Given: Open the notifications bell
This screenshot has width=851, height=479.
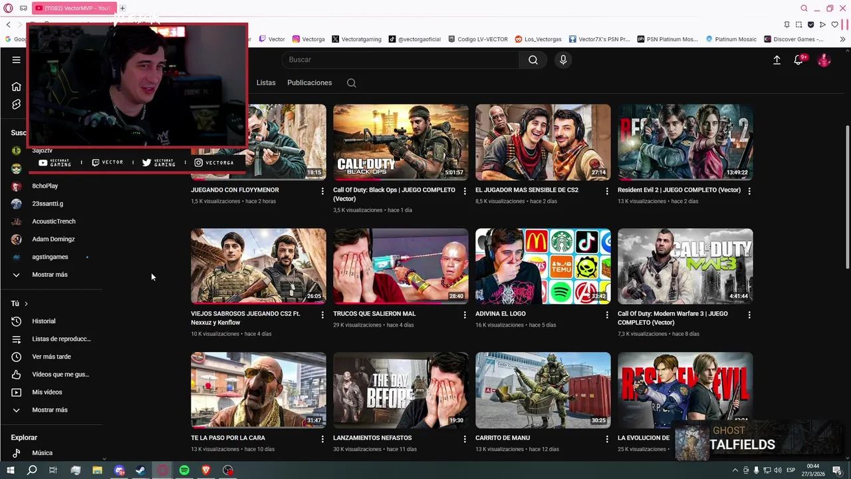Looking at the screenshot, I should tap(798, 60).
